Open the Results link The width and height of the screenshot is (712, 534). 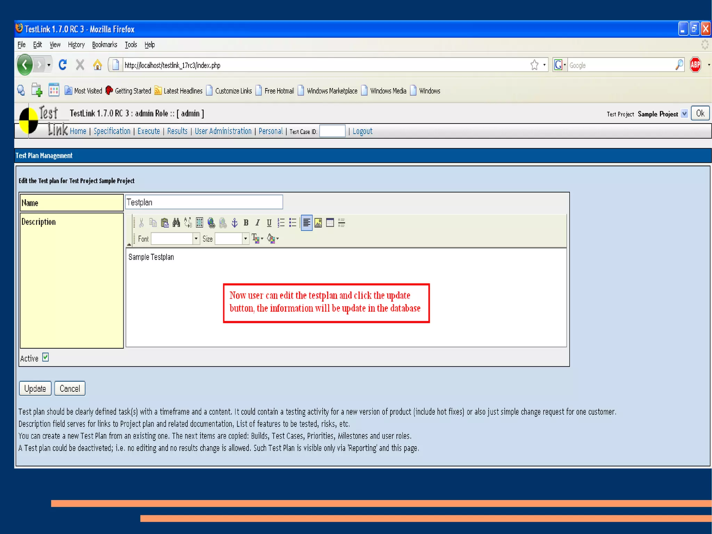[x=177, y=131]
